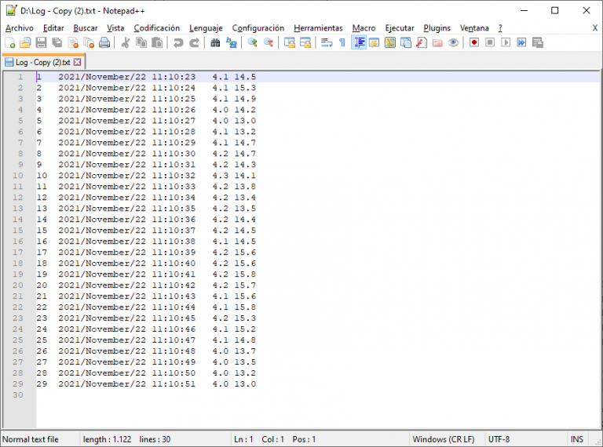Open the Archivo menu

[x=20, y=28]
